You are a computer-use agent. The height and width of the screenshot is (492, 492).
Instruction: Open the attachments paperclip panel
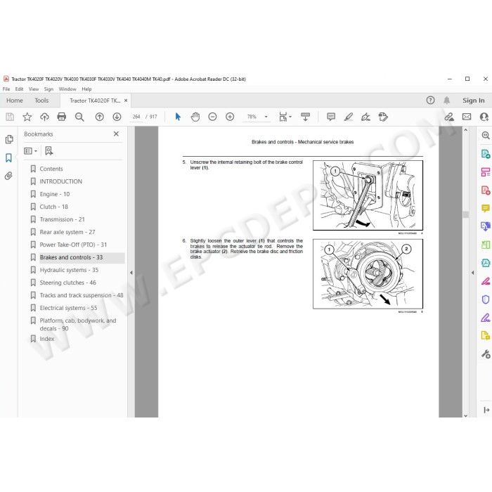point(8,176)
